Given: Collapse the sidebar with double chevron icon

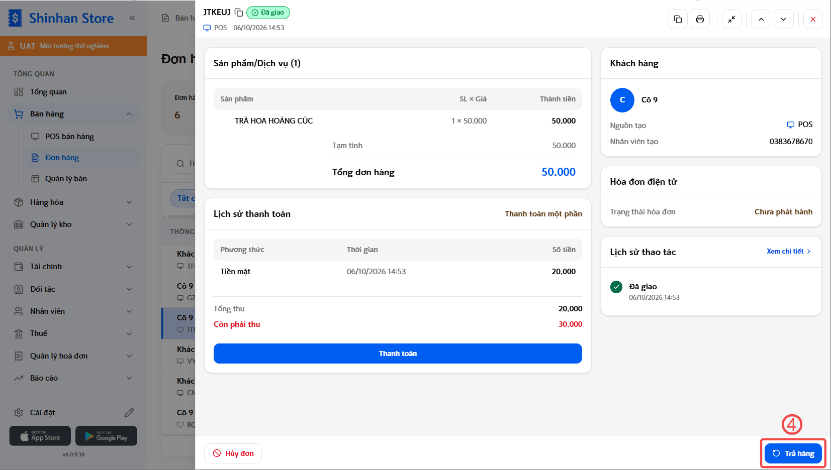Looking at the screenshot, I should (132, 18).
